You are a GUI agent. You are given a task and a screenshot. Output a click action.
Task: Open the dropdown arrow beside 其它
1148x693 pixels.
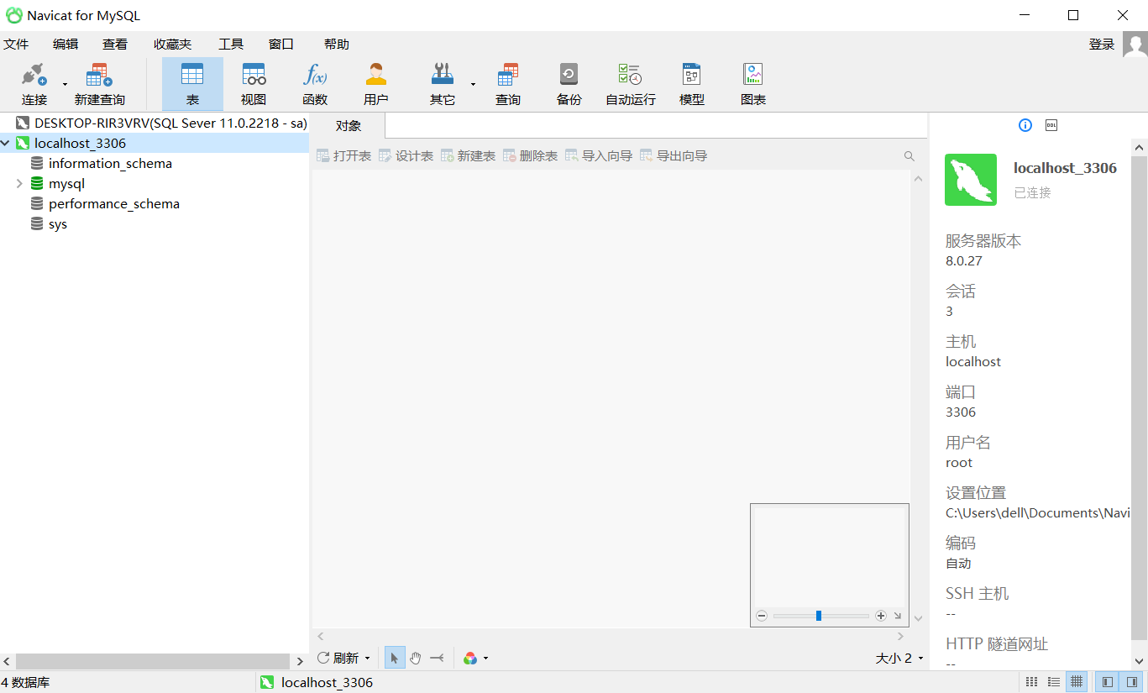pyautogui.click(x=473, y=84)
